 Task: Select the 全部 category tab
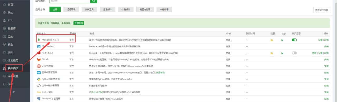pyautogui.click(x=55, y=9)
